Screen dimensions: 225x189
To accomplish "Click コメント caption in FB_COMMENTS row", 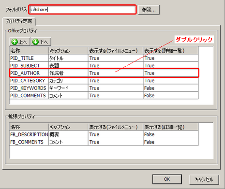I will [68, 142].
